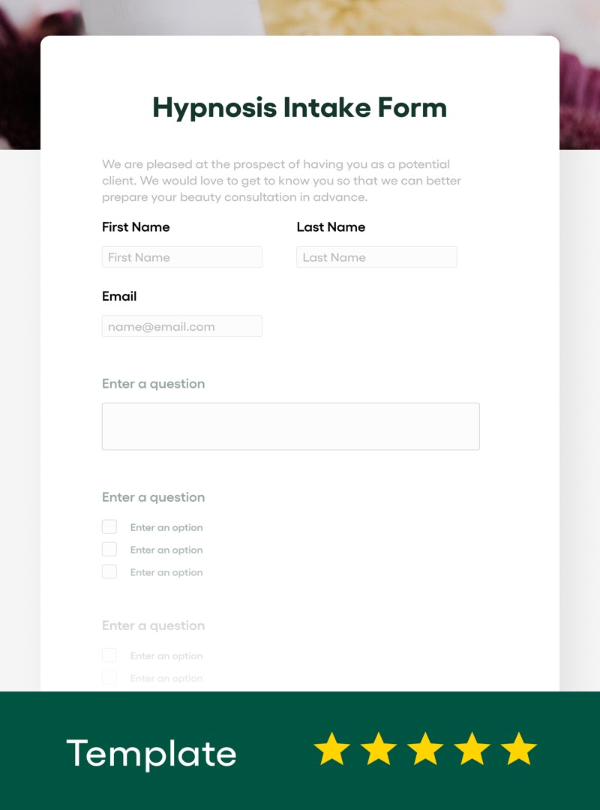Viewport: 600px width, 810px height.
Task: Click the middle rating star
Action: point(427,748)
